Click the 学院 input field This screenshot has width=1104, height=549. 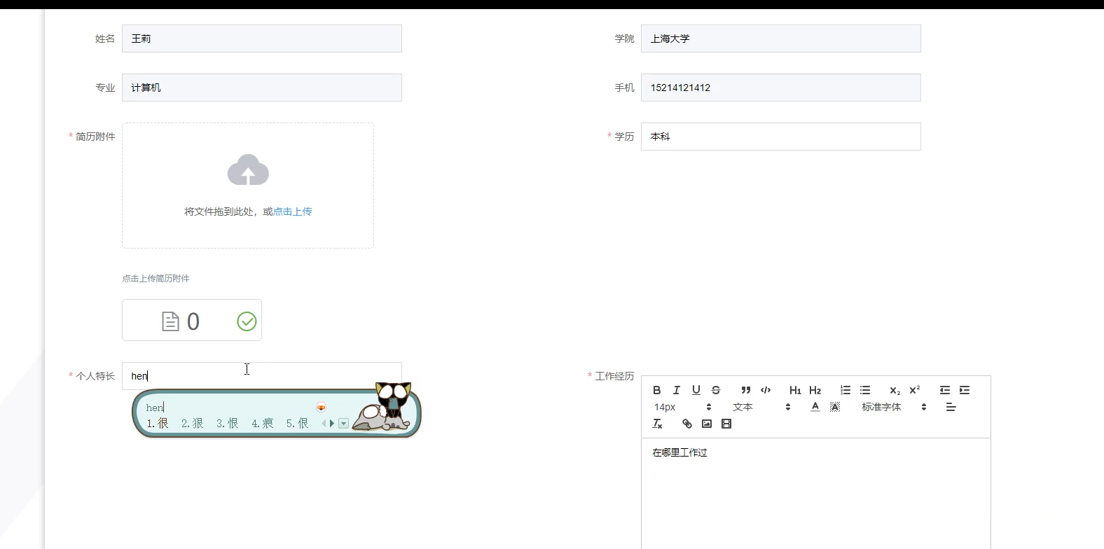point(780,39)
